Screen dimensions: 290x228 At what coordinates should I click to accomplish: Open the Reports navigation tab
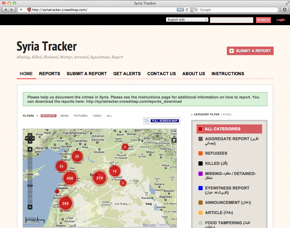pyautogui.click(x=50, y=74)
